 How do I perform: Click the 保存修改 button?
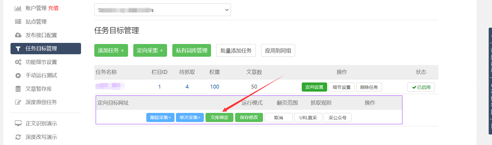click(x=249, y=117)
